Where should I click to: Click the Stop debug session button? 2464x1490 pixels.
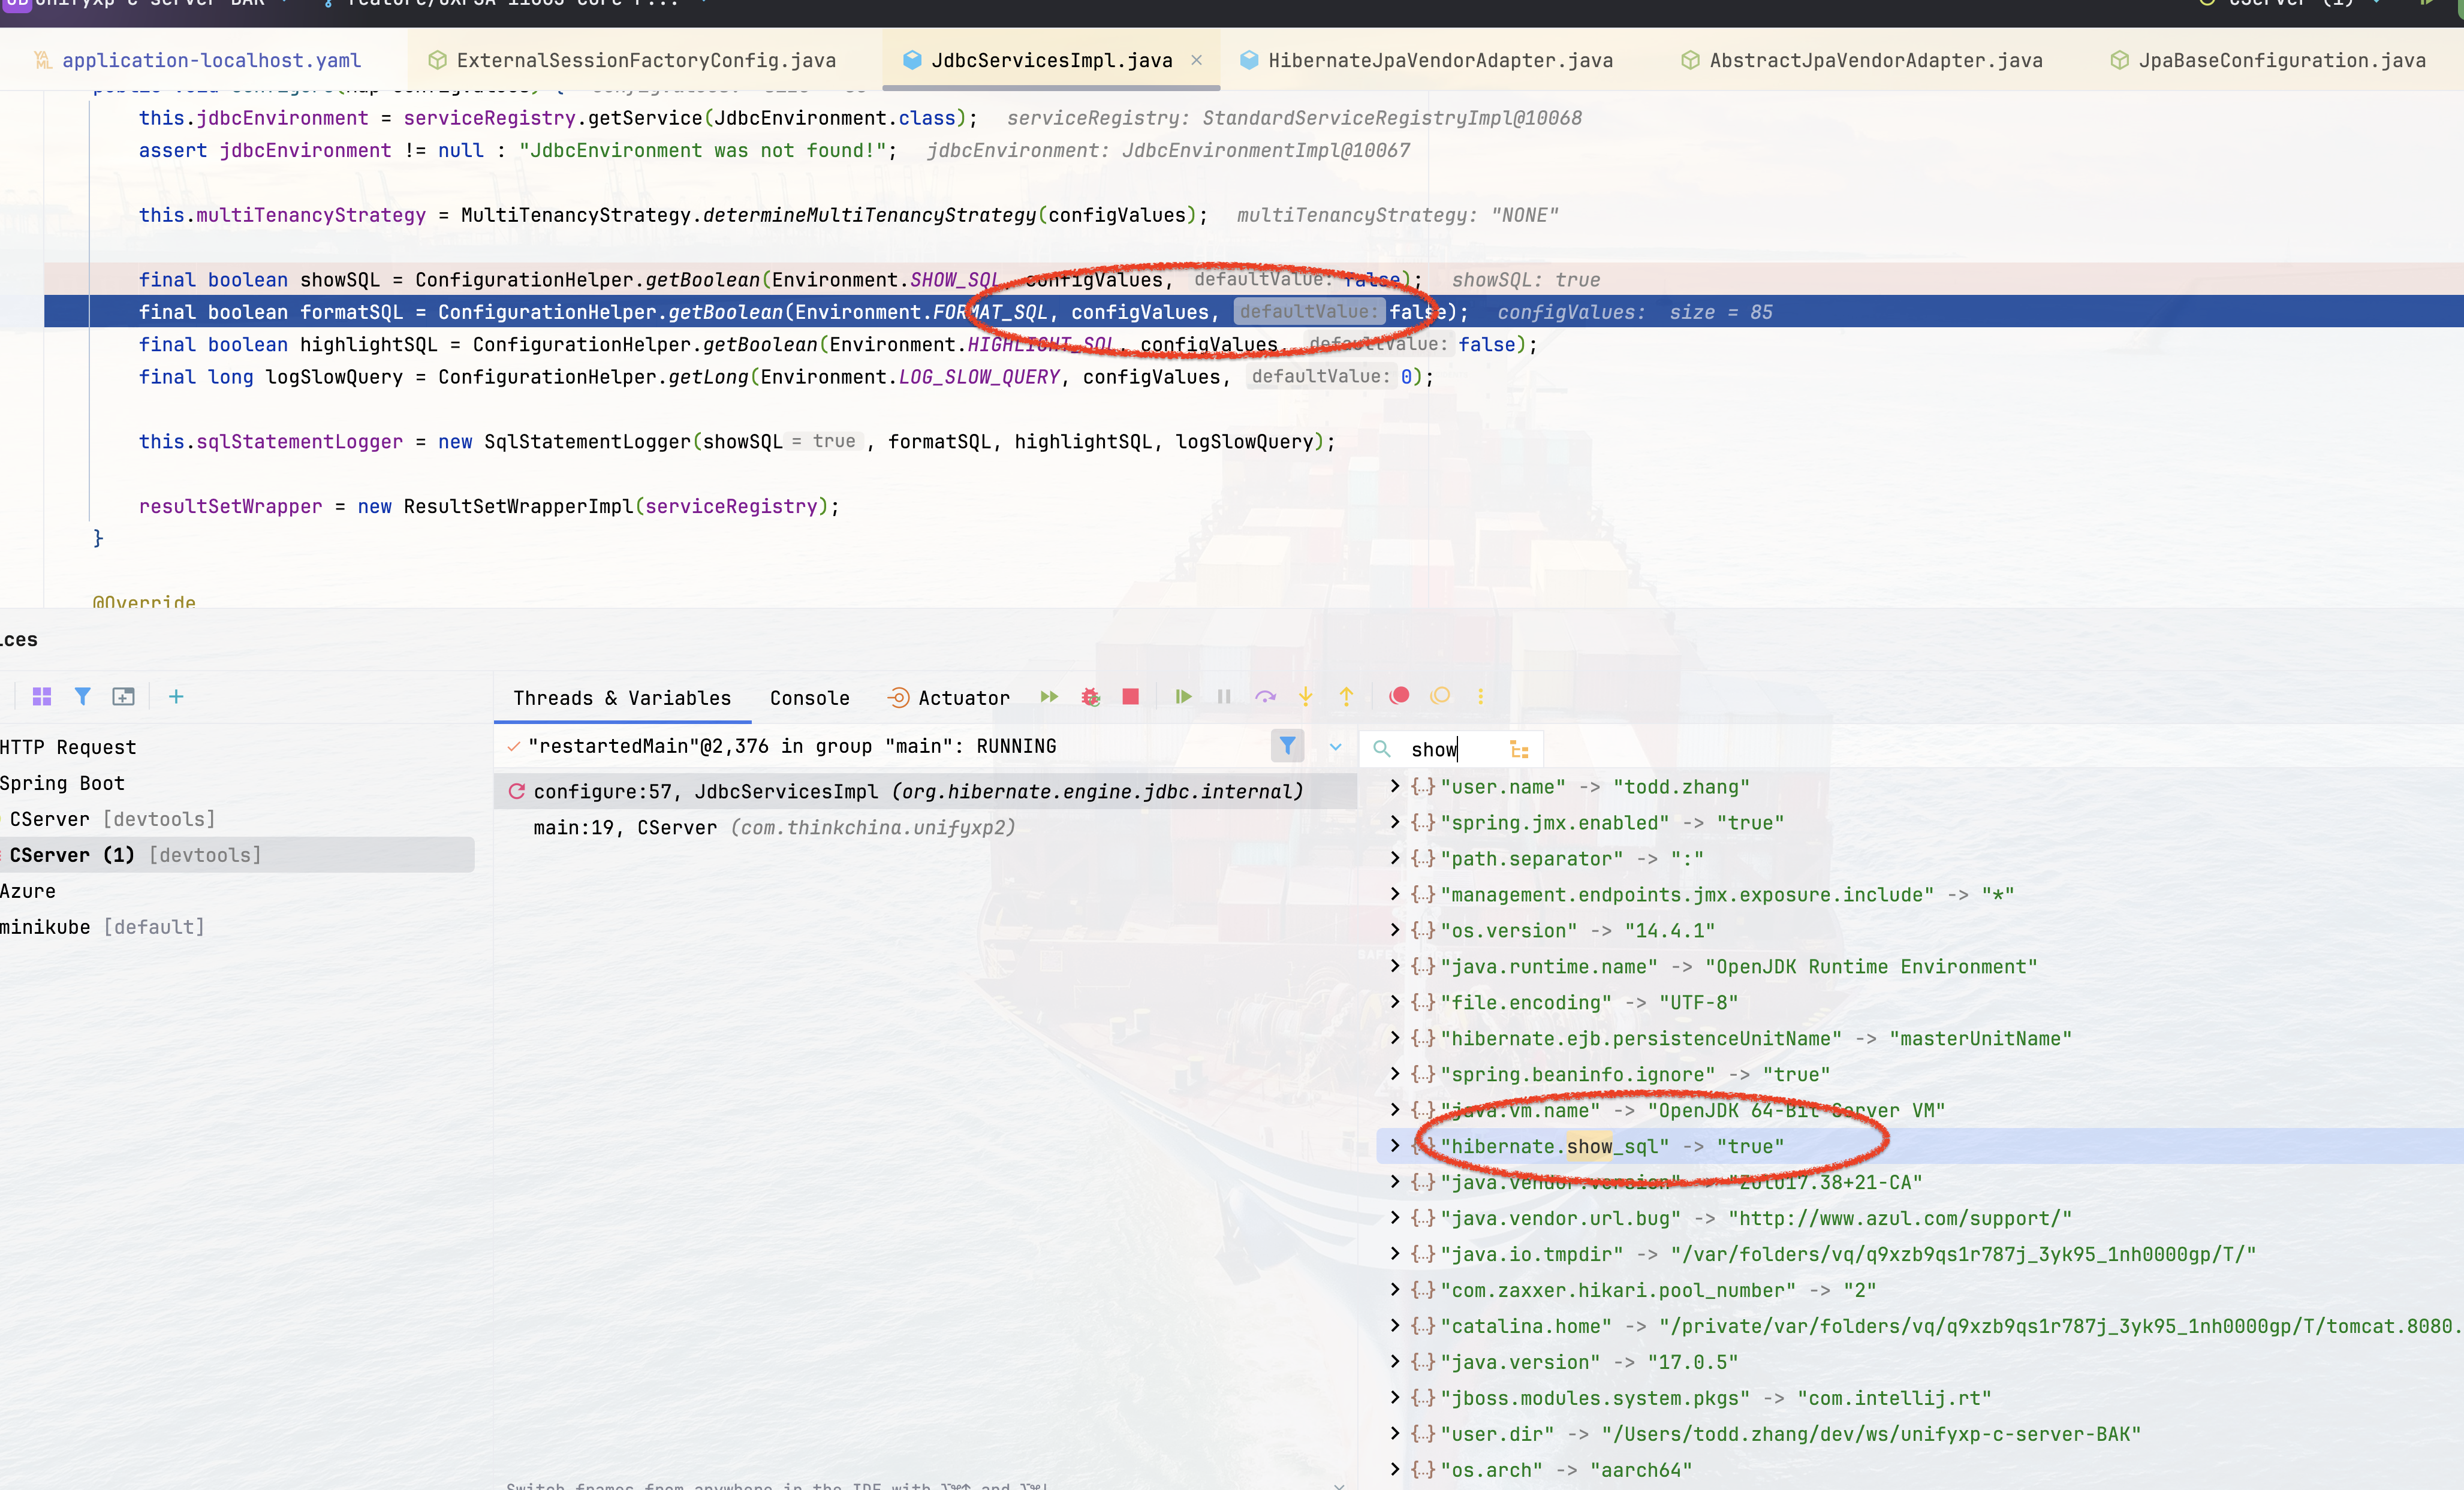coord(1130,697)
